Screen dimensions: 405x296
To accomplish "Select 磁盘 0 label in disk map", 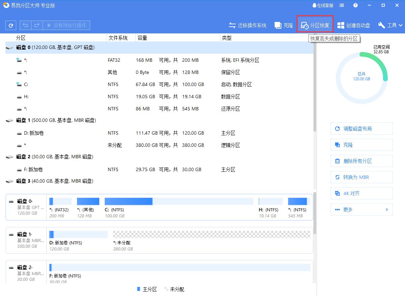I will click(x=26, y=207).
